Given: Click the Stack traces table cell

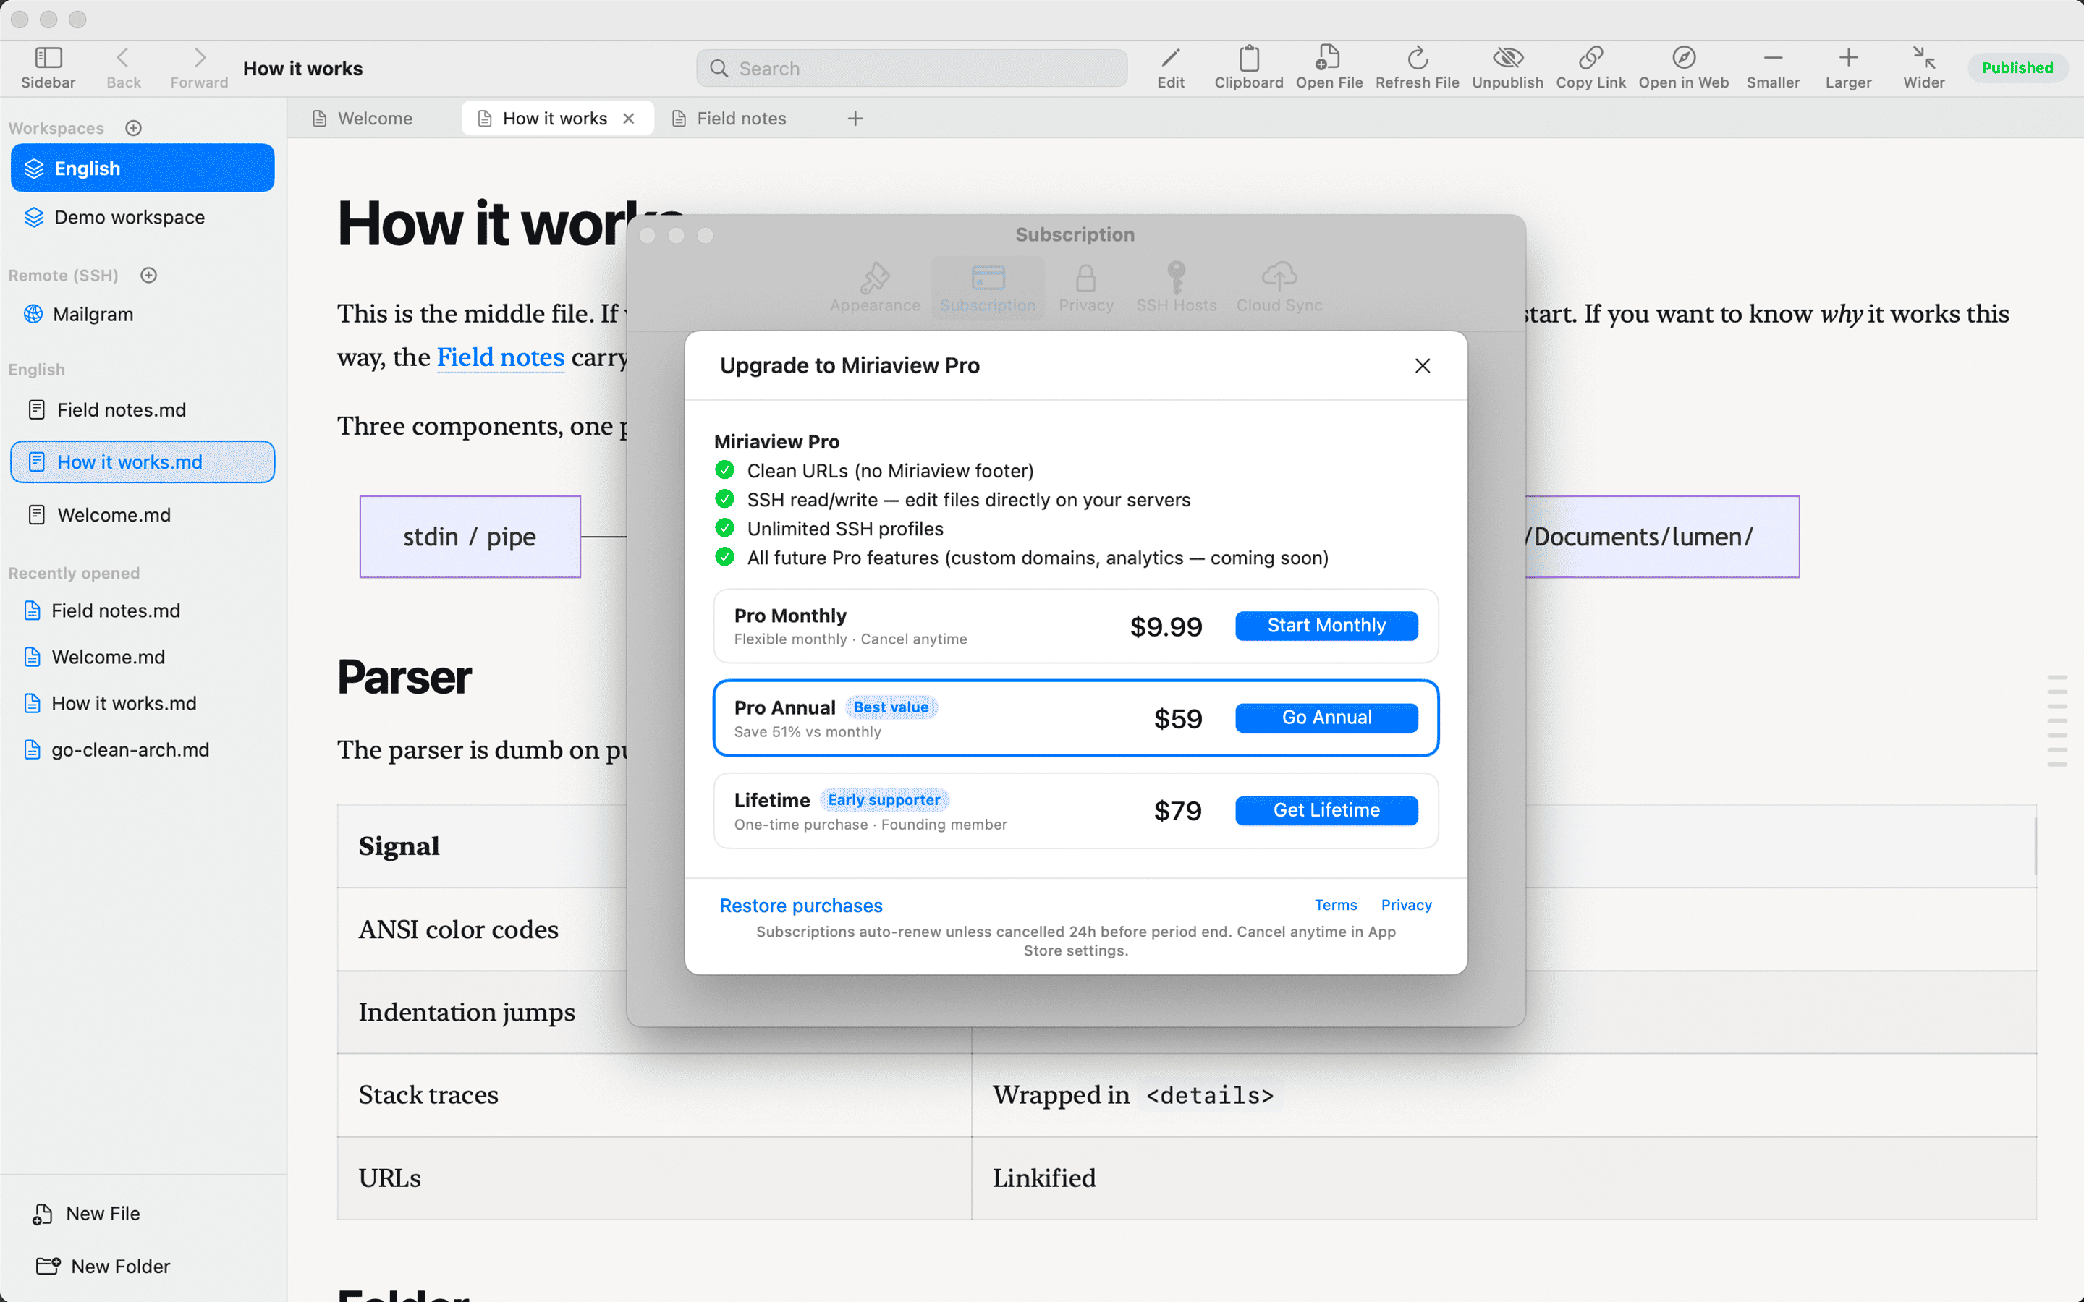Looking at the screenshot, I should click(x=654, y=1095).
